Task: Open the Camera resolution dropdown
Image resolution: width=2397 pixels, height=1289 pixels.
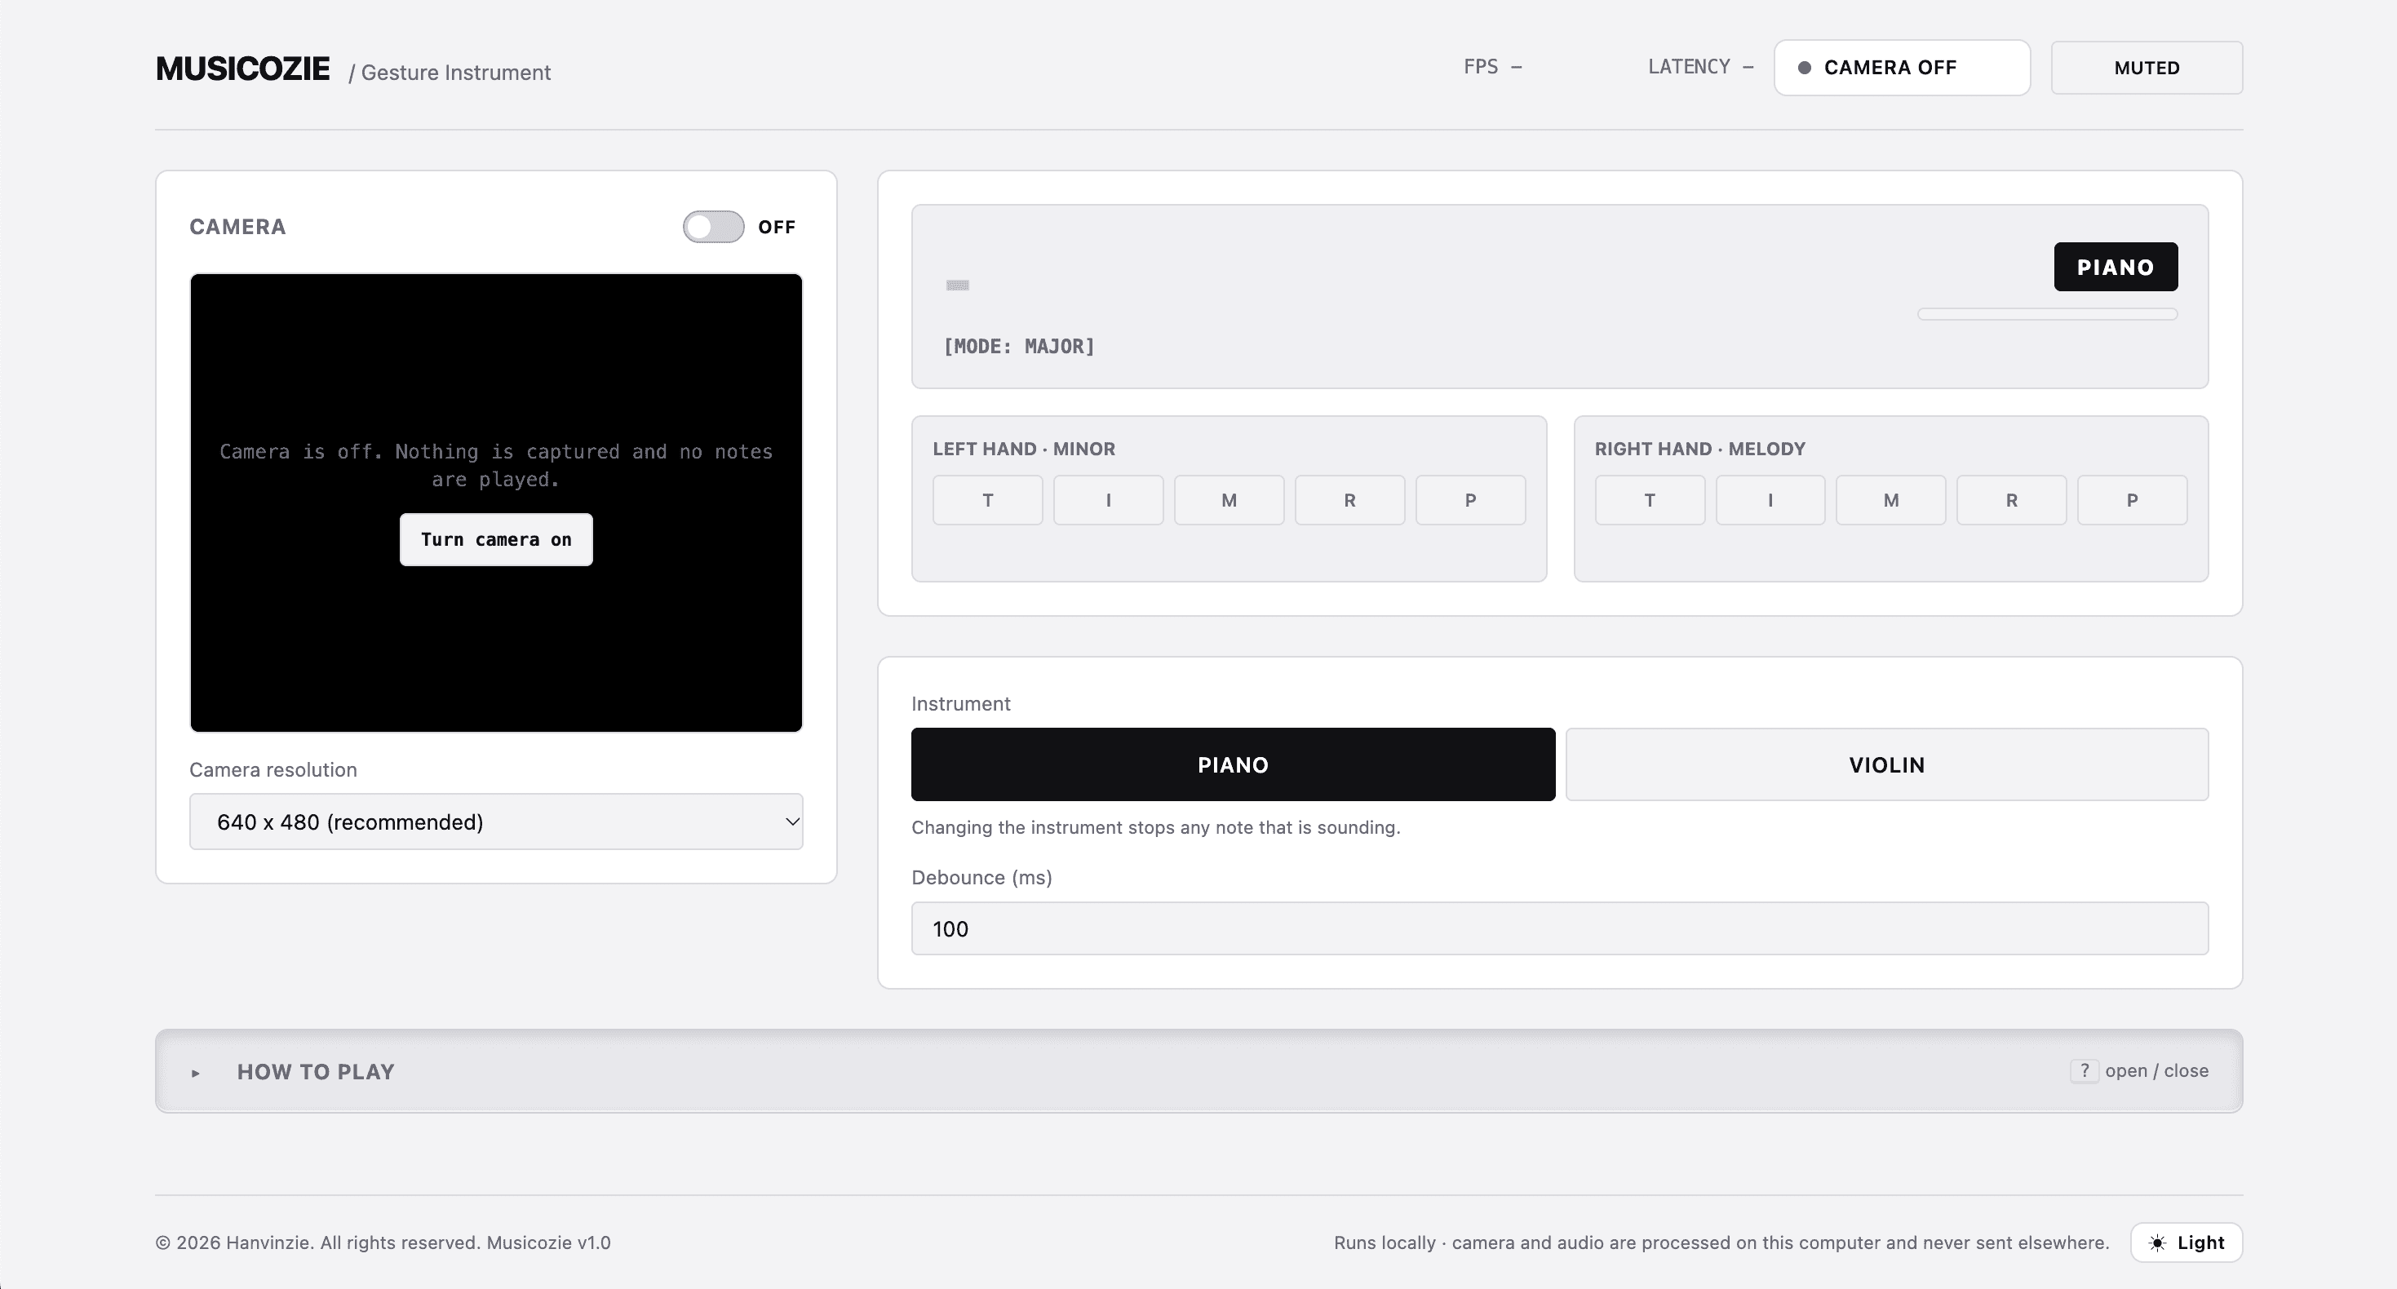Action: pyautogui.click(x=496, y=821)
